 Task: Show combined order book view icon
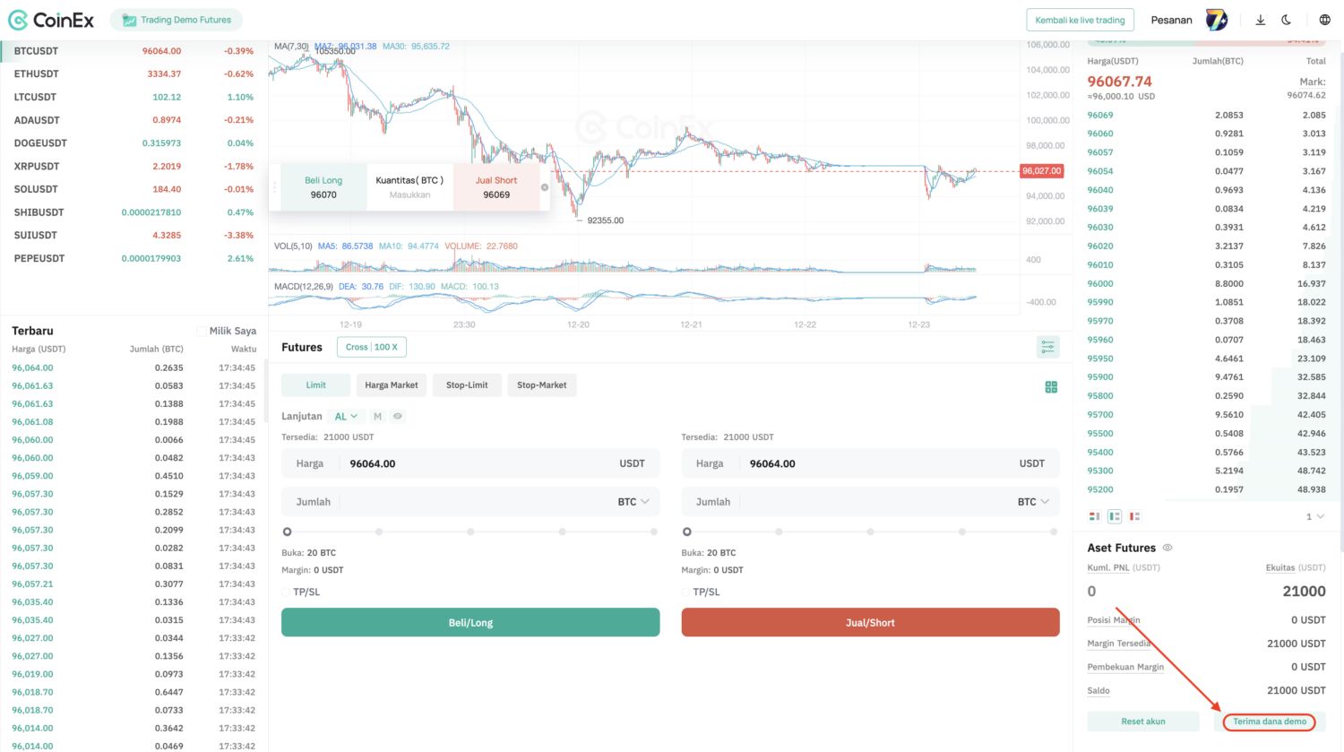(x=1094, y=516)
